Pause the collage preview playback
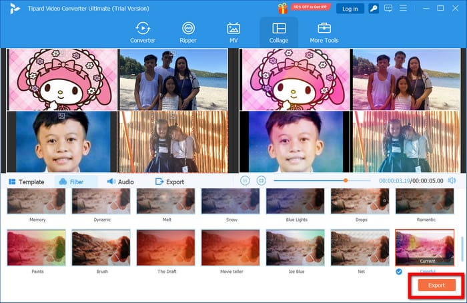The height and width of the screenshot is (303, 467). coord(245,181)
